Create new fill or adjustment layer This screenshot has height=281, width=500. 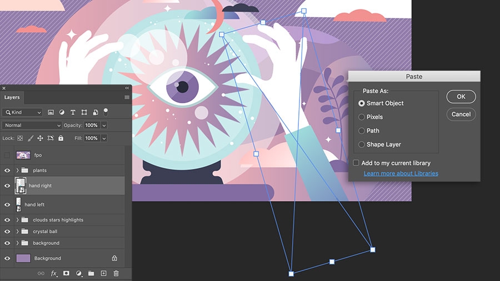click(78, 273)
